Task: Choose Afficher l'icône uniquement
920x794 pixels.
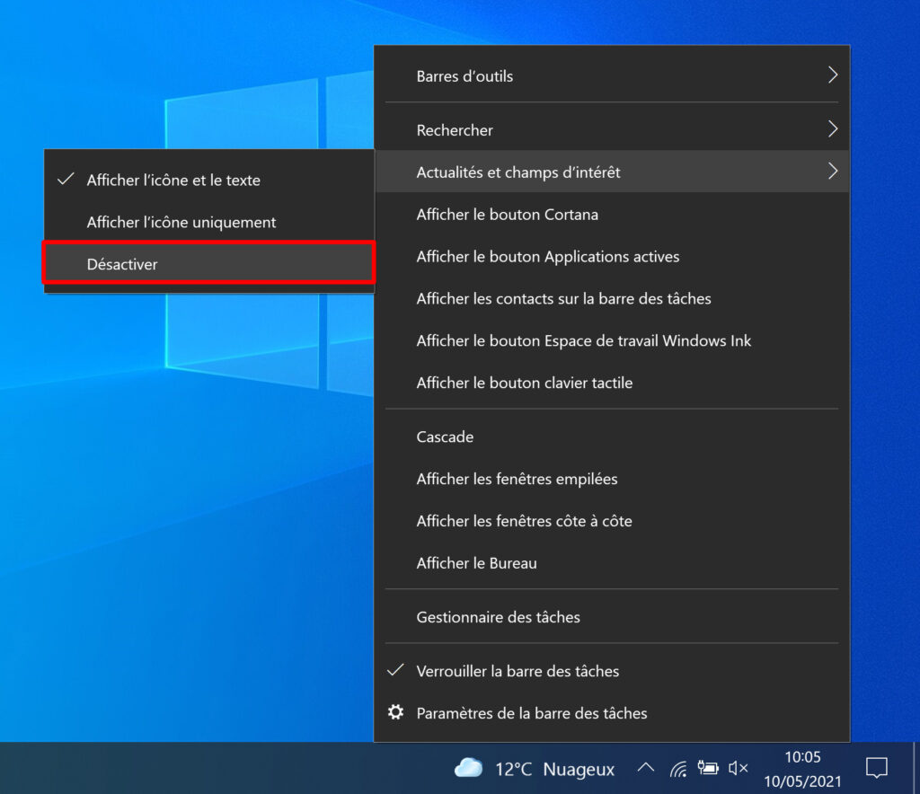Action: (x=209, y=222)
